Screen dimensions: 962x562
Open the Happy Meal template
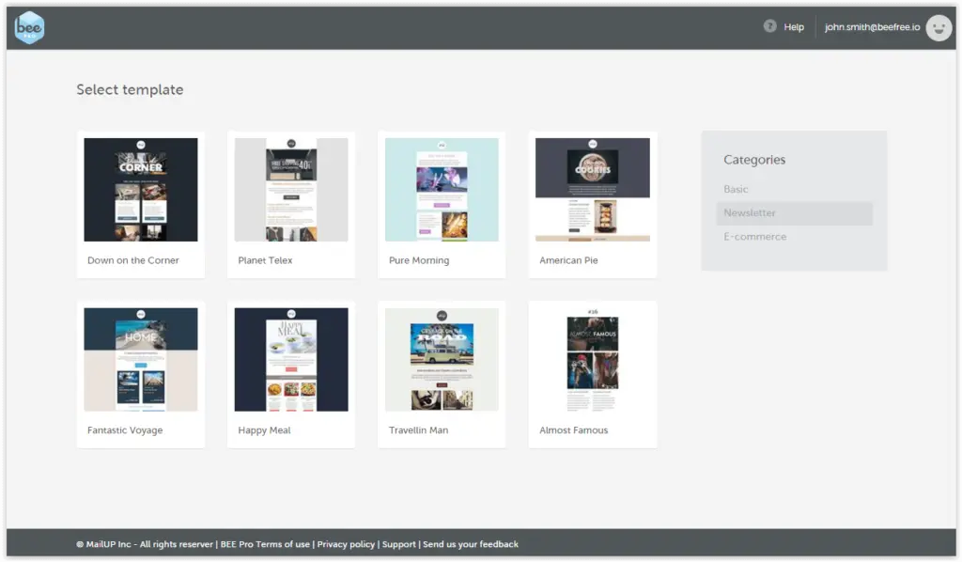[290, 359]
